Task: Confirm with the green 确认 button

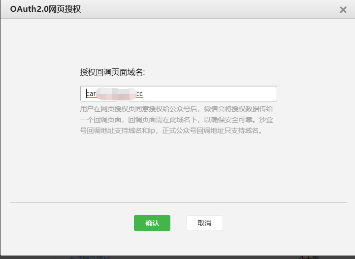Action: click(x=152, y=223)
